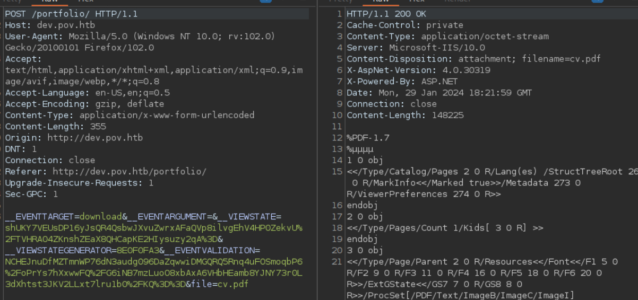The image size is (638, 300).
Task: Click the response Content-Length: 148225 line
Action: (x=405, y=116)
